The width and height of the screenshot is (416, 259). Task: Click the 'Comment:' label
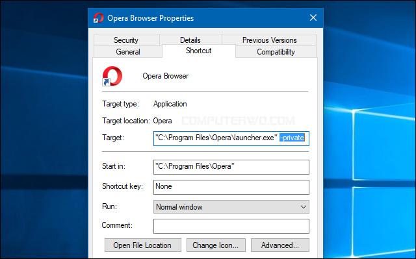pyautogui.click(x=117, y=225)
